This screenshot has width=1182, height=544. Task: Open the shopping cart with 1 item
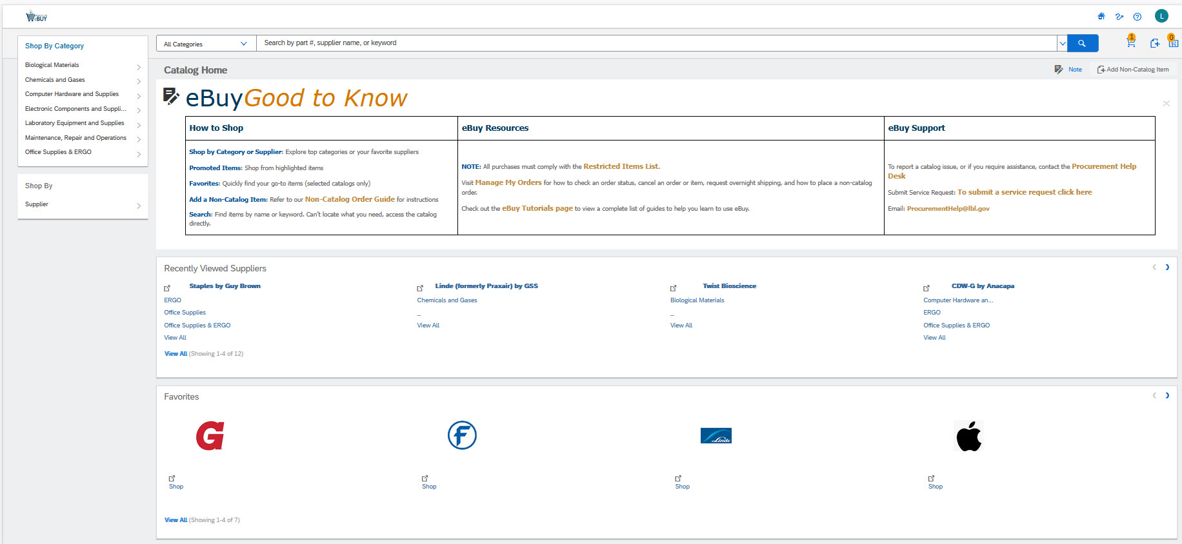click(x=1130, y=43)
